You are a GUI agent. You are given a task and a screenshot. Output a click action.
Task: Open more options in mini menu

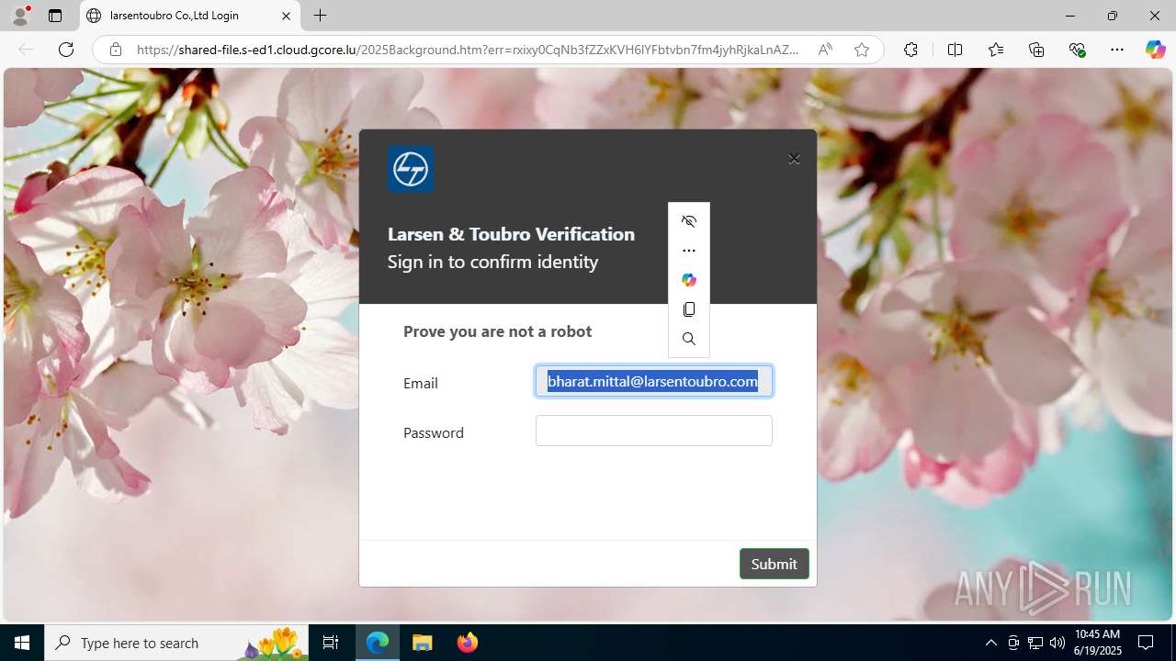pos(689,251)
